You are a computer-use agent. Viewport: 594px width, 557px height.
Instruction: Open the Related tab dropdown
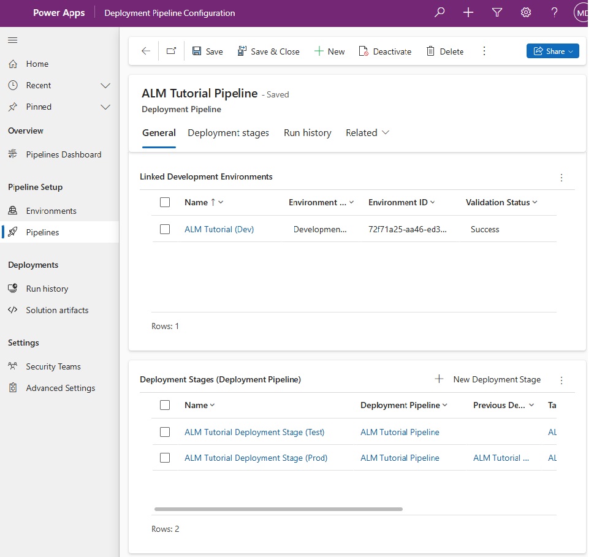367,132
